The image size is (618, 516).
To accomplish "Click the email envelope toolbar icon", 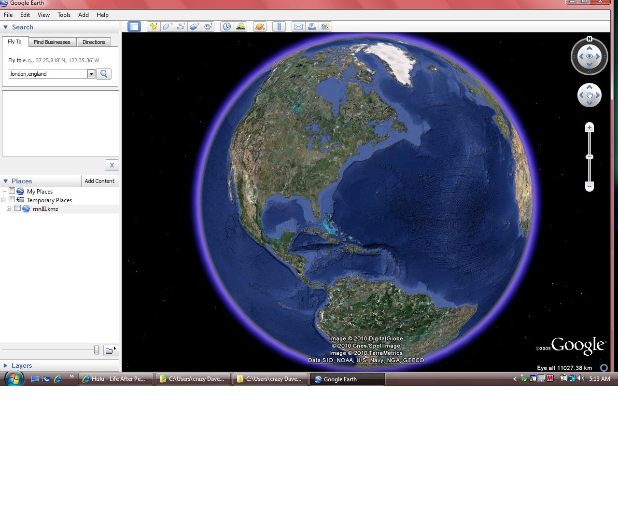I will (298, 27).
